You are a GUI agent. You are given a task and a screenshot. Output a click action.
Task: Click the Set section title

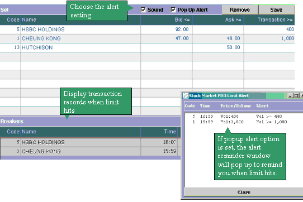4,10
